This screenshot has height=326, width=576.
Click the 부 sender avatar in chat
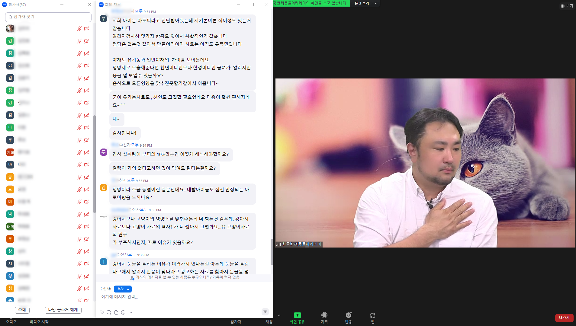(x=104, y=18)
